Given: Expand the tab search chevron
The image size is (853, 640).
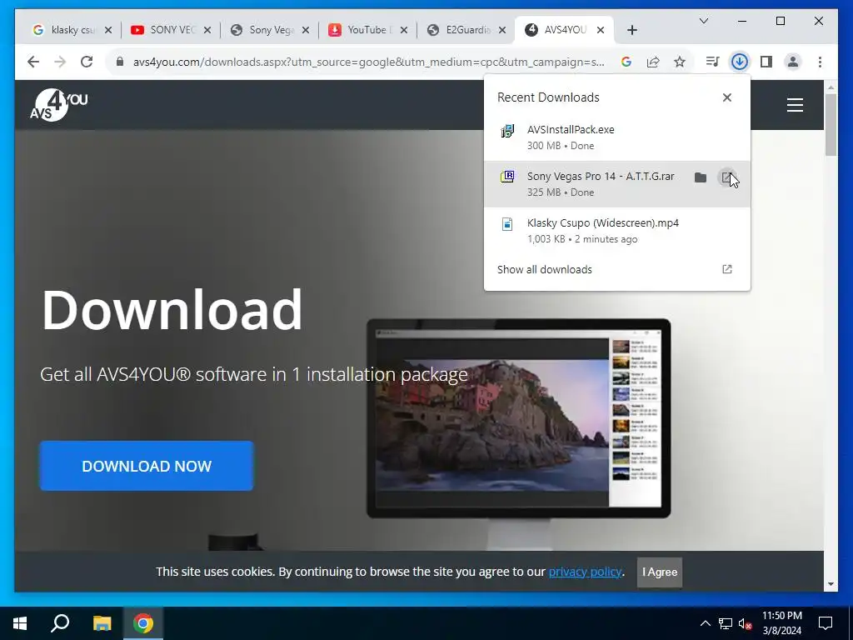Looking at the screenshot, I should tap(703, 21).
